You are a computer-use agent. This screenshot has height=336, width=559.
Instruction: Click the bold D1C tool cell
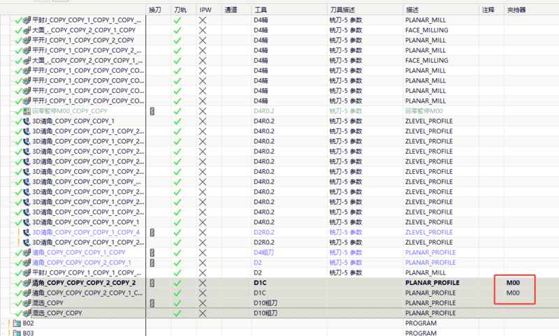click(x=260, y=283)
